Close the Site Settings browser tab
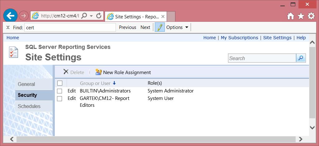The width and height of the screenshot is (319, 146). tap(163, 16)
